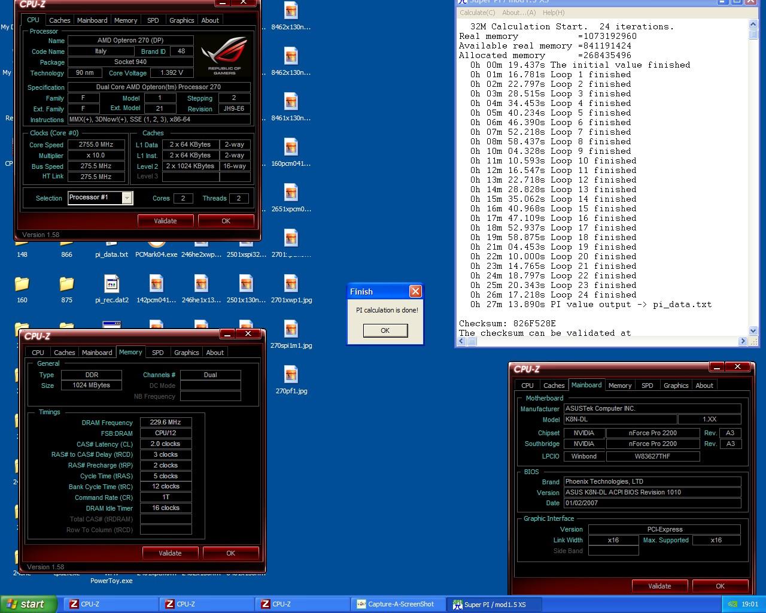Click the Command Rate 1T value
This screenshot has width=766, height=613.
(166, 497)
